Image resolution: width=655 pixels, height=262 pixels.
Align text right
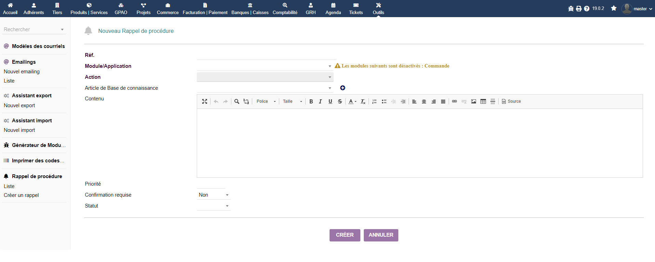(x=434, y=101)
